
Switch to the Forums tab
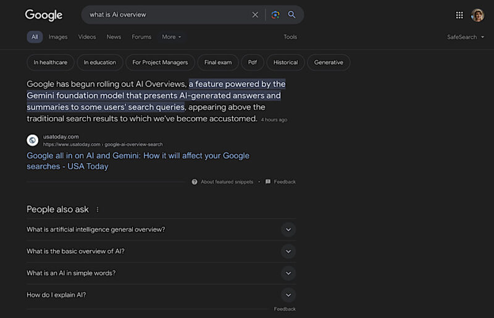coord(141,37)
